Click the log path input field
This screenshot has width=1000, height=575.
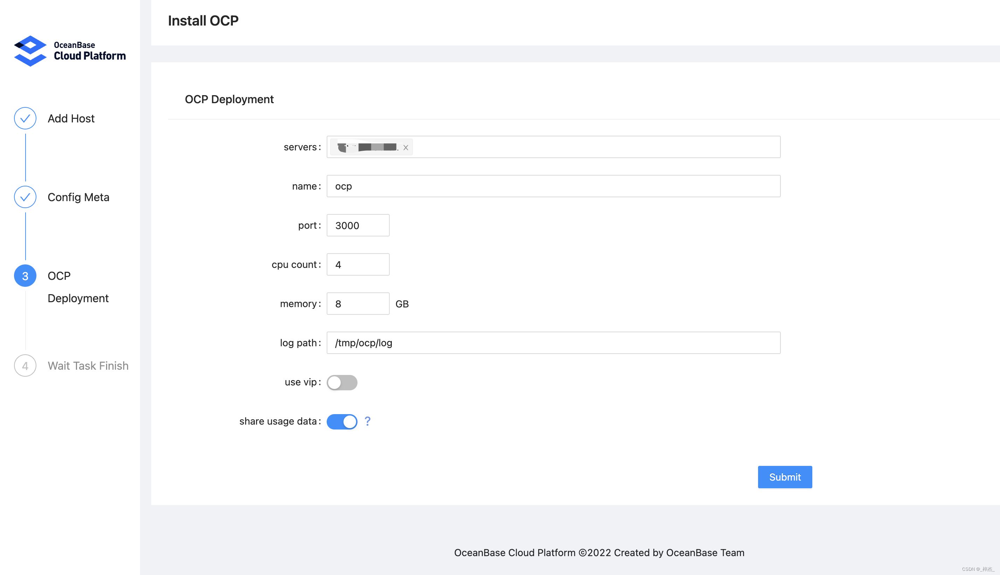click(553, 343)
